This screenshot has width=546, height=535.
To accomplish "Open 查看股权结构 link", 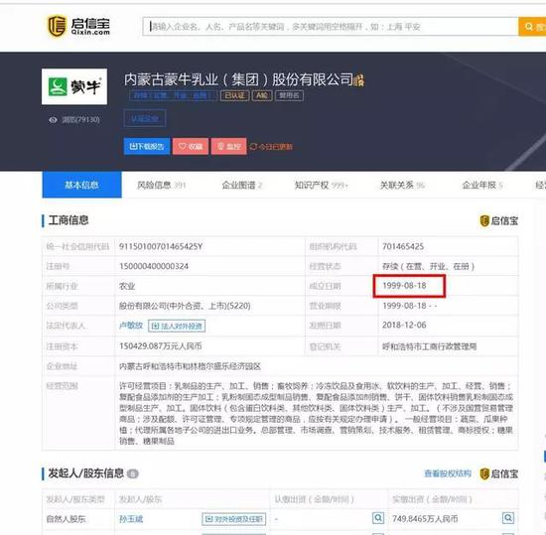I will click(x=448, y=473).
